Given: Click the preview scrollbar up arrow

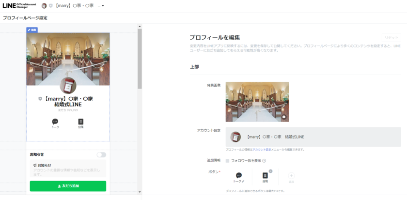Looking at the screenshot, I should pos(140,27).
